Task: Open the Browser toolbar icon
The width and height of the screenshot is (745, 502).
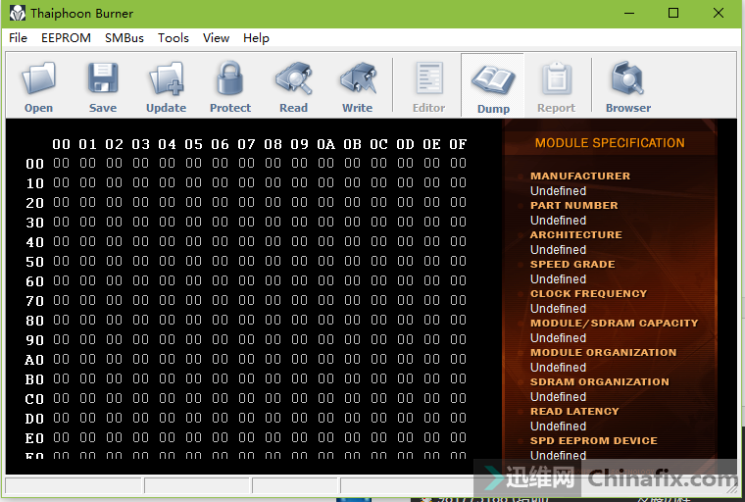Action: tap(628, 78)
